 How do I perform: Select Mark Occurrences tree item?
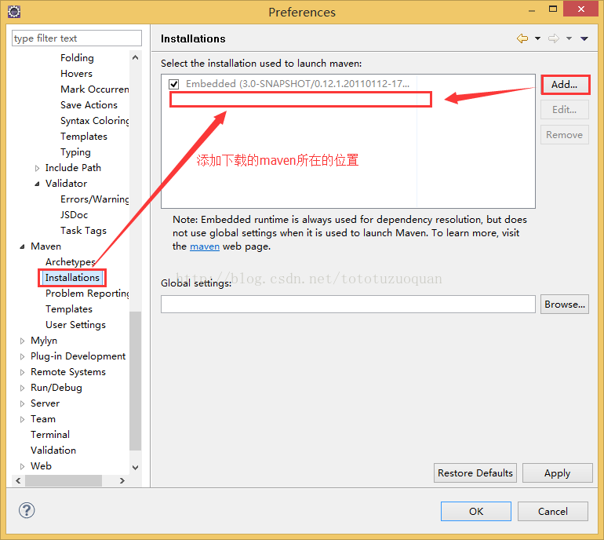coord(95,89)
